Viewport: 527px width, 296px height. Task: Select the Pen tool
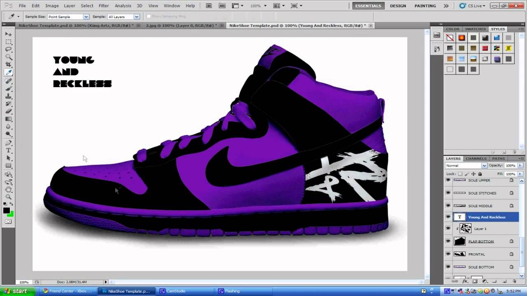coord(8,143)
